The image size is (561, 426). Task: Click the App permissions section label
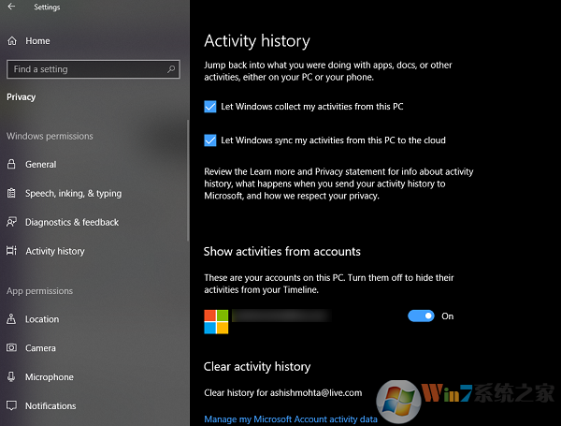[39, 291]
